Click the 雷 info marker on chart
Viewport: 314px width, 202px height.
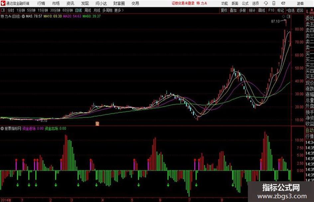(97, 124)
